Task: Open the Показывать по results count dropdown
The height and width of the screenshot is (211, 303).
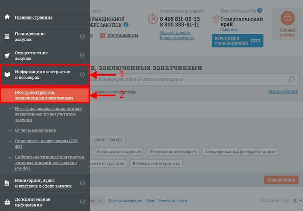Action: pyautogui.click(x=298, y=201)
